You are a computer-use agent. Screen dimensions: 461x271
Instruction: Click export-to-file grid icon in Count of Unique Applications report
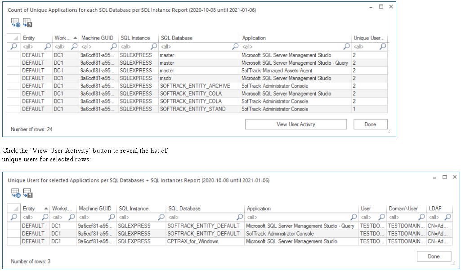click(27, 23)
